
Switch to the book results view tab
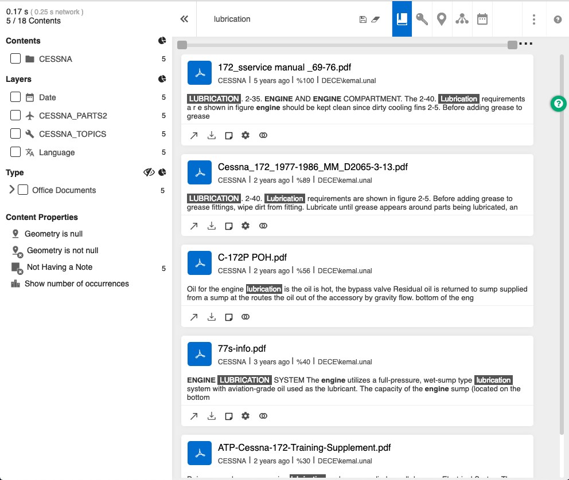pos(402,19)
